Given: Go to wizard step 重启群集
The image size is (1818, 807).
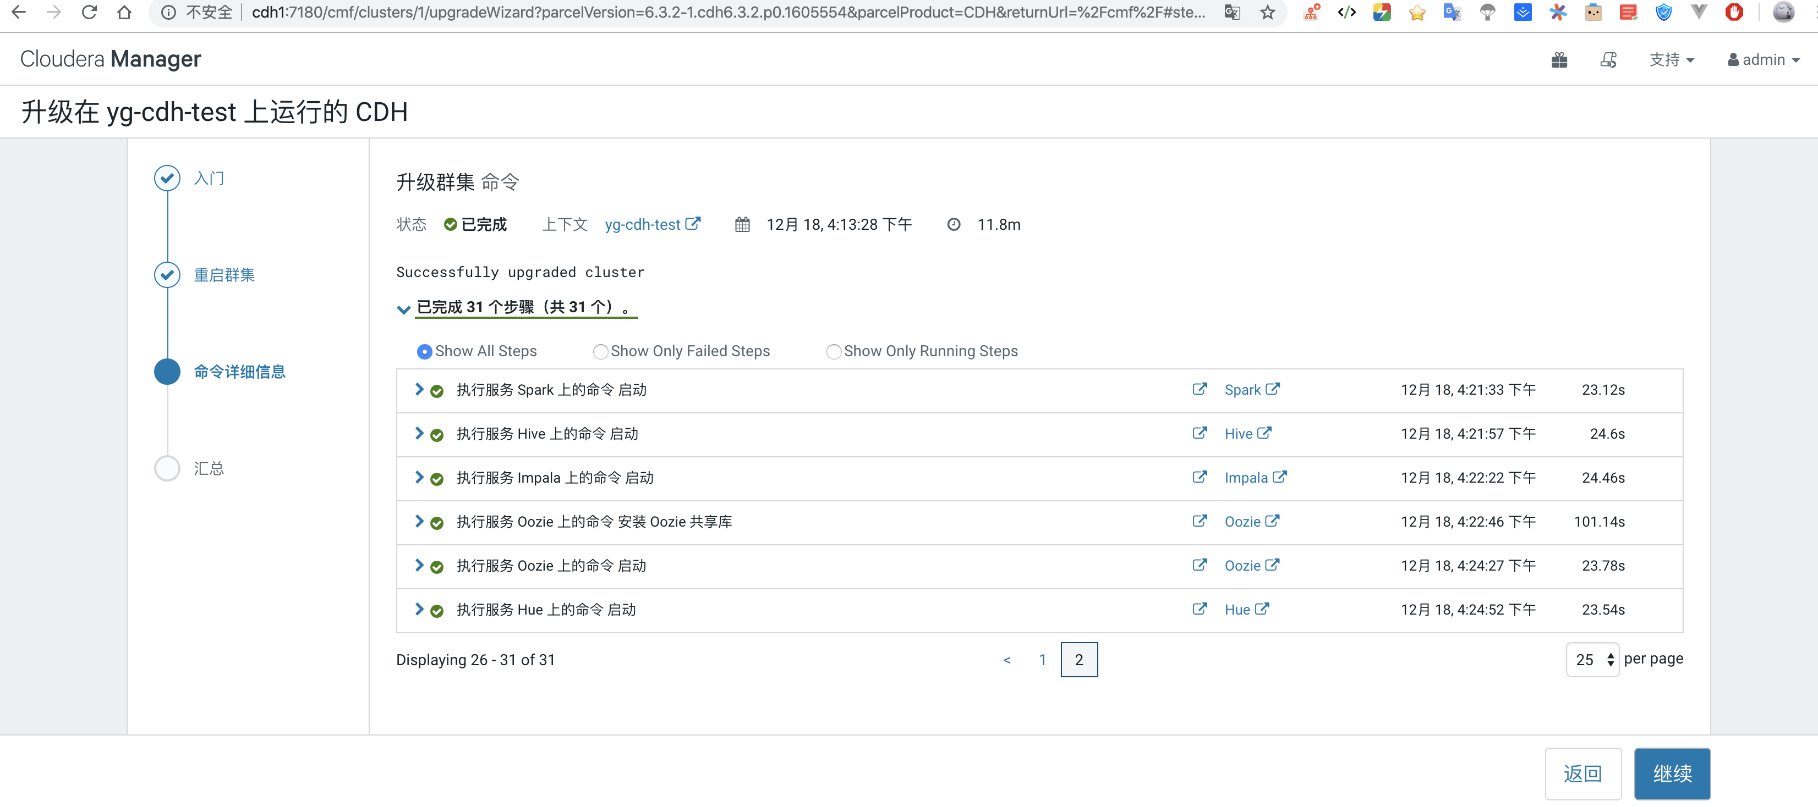Looking at the screenshot, I should click(224, 275).
